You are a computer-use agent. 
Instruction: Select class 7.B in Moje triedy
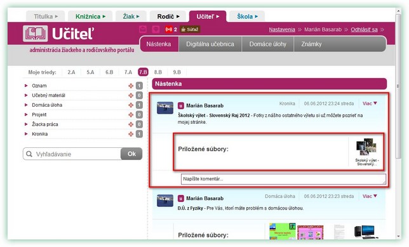tap(143, 72)
